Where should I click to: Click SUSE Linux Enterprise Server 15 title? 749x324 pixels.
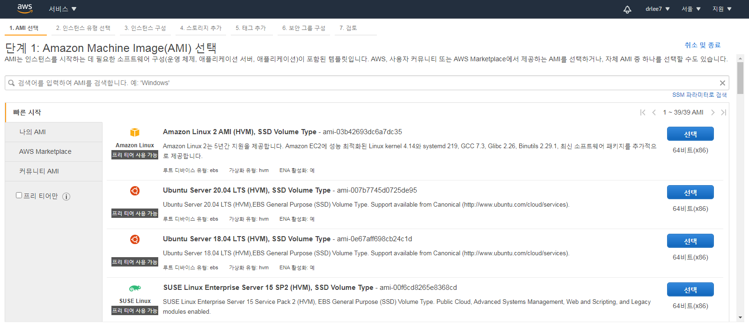(x=268, y=288)
